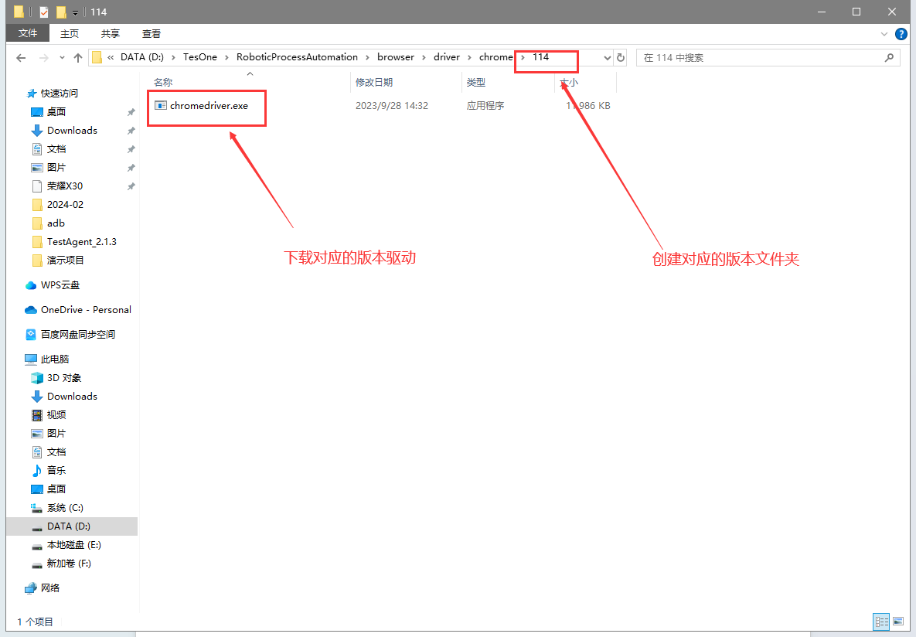The height and width of the screenshot is (637, 916).
Task: Open pinned 图片 under quick access
Action: (56, 168)
